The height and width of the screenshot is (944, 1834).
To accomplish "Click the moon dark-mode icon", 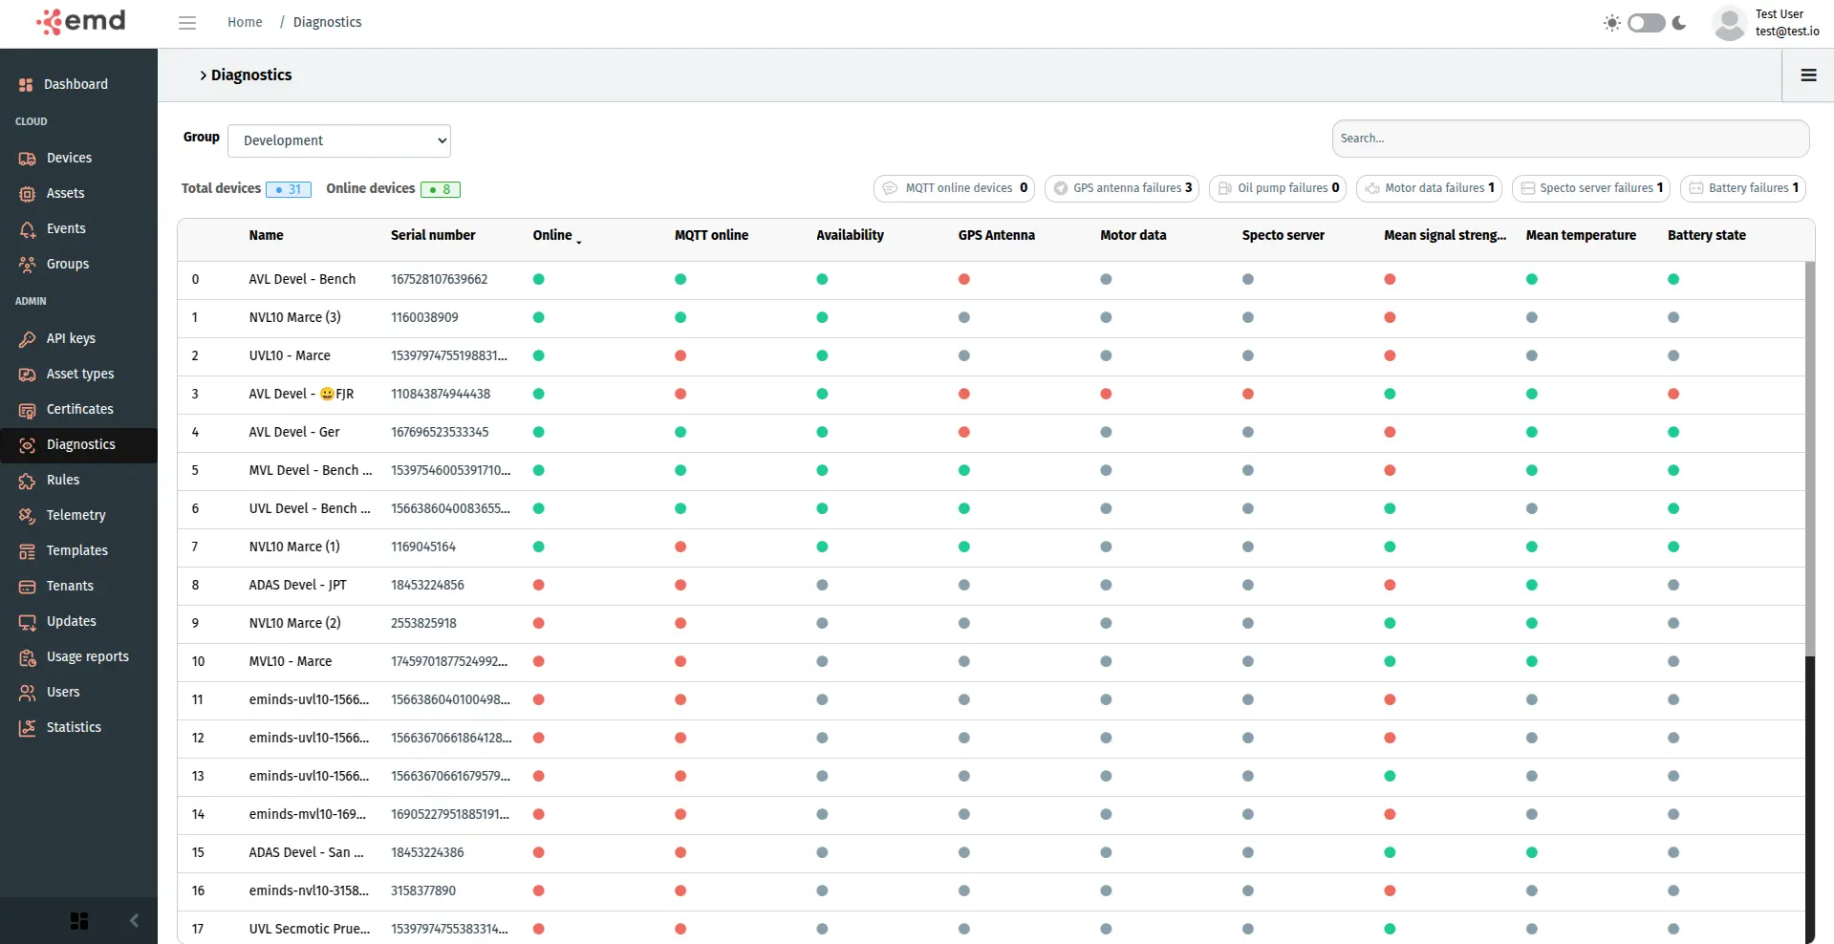I will click(x=1679, y=23).
